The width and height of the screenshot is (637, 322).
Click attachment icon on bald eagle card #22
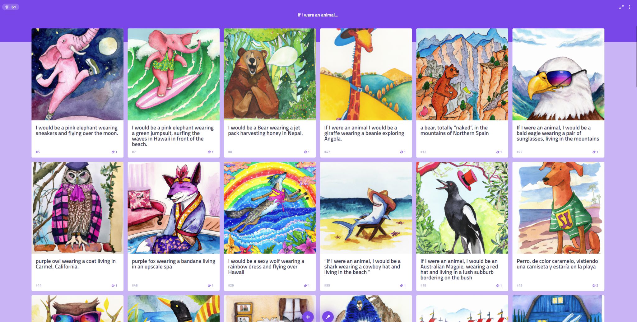(595, 152)
